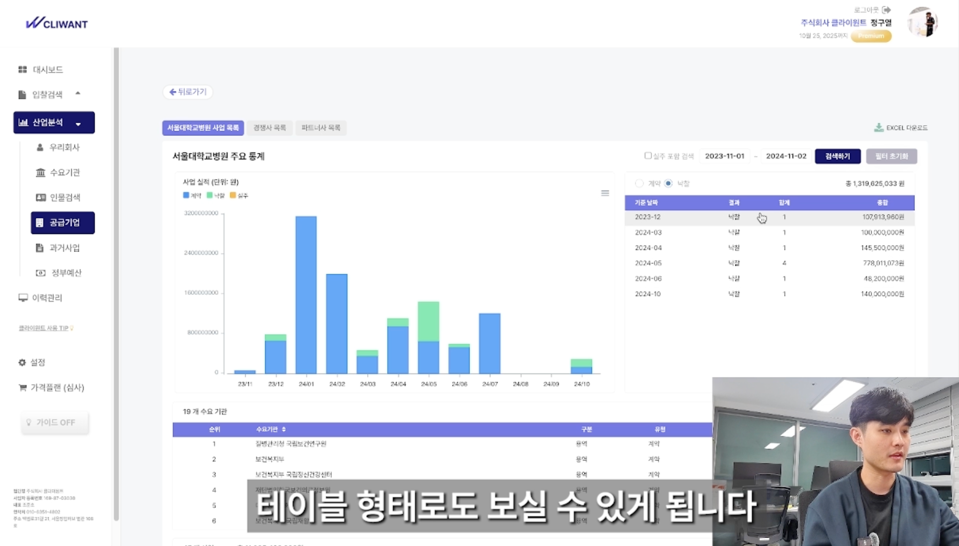
Task: Click the EXCEL 다운로드 download icon
Action: point(878,128)
